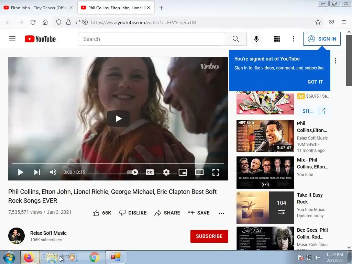Screen dimensions: 352x264
Task: Click the search magnifier button
Action: (x=236, y=39)
